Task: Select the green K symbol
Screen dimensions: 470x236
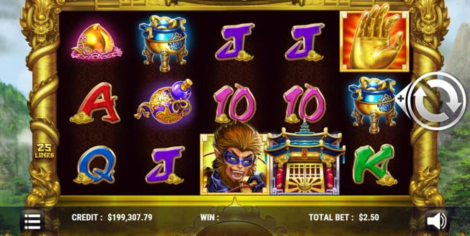Action: (375, 165)
